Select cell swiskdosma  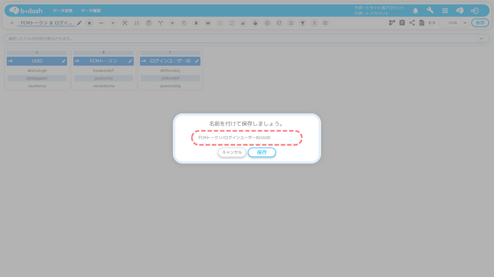[104, 86]
